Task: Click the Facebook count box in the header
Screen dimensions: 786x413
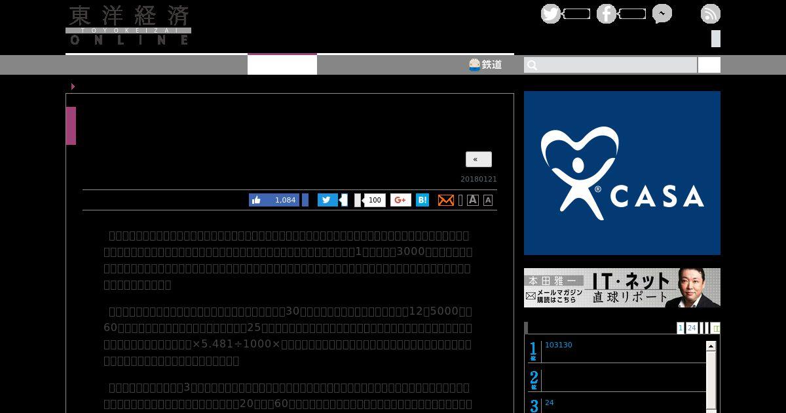Action: click(632, 14)
